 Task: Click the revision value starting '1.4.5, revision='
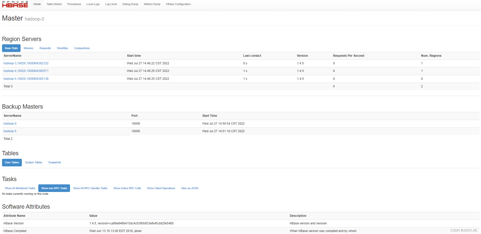[x=131, y=223]
